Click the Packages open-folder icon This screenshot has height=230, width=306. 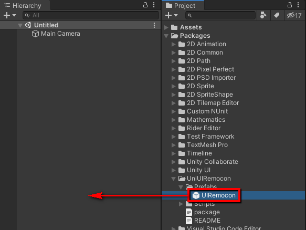point(174,36)
